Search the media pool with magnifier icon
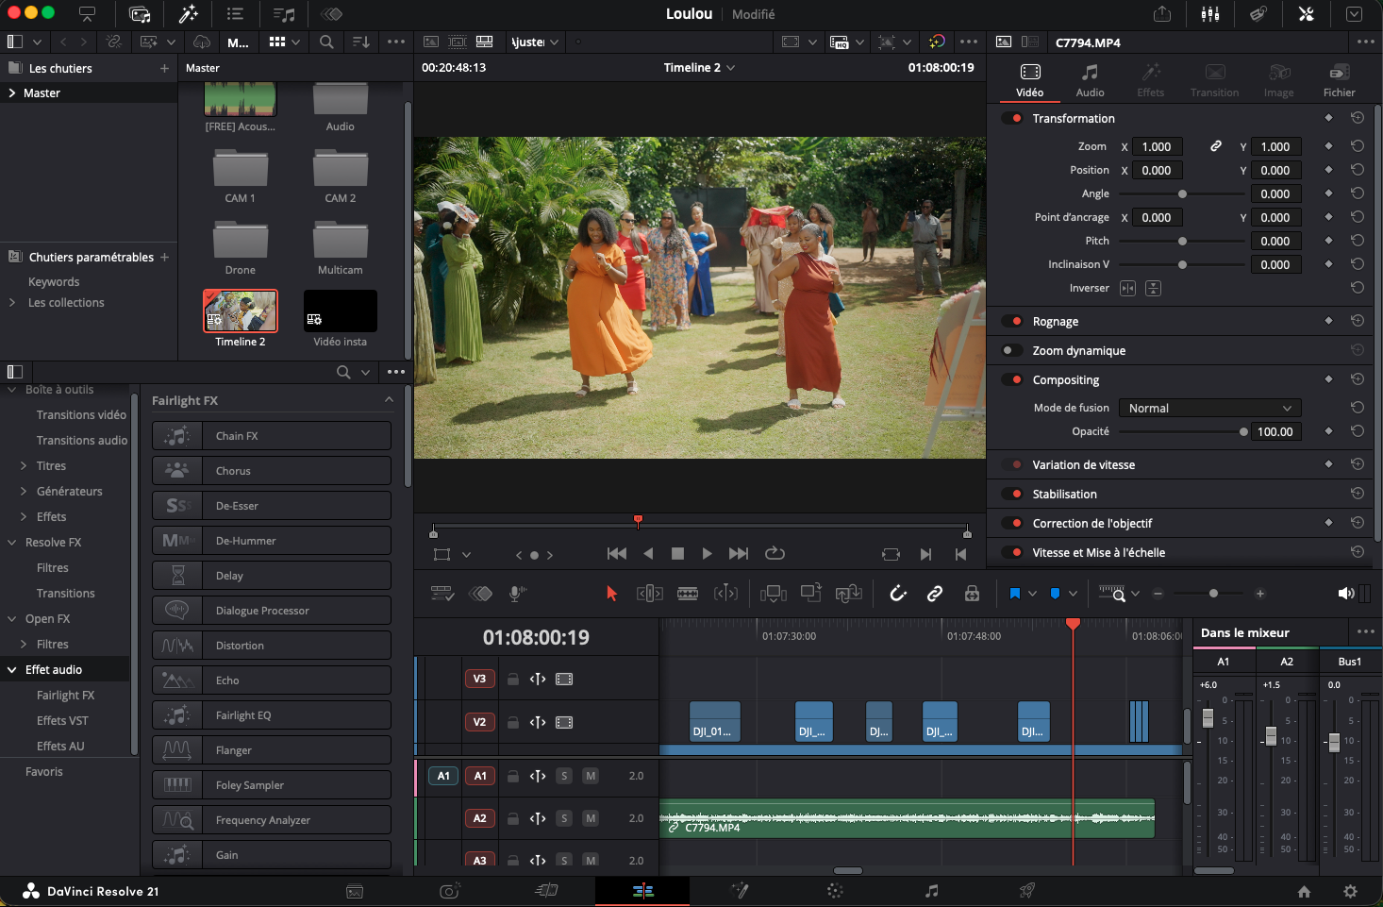The image size is (1383, 907). 326,42
